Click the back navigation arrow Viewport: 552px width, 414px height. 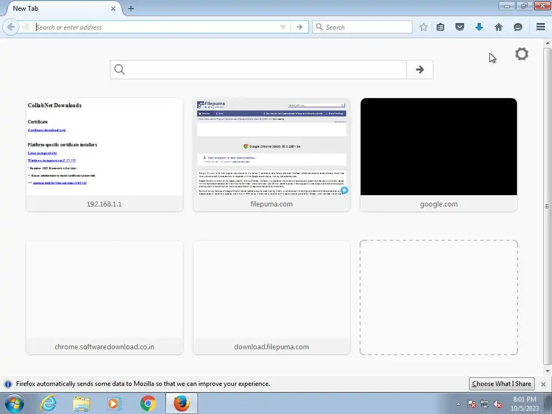point(11,27)
